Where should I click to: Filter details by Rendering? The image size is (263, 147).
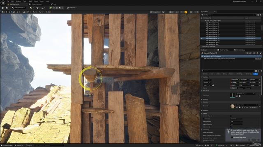click(x=240, y=74)
